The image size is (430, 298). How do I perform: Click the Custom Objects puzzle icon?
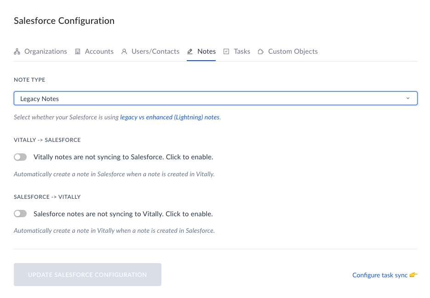(x=260, y=51)
